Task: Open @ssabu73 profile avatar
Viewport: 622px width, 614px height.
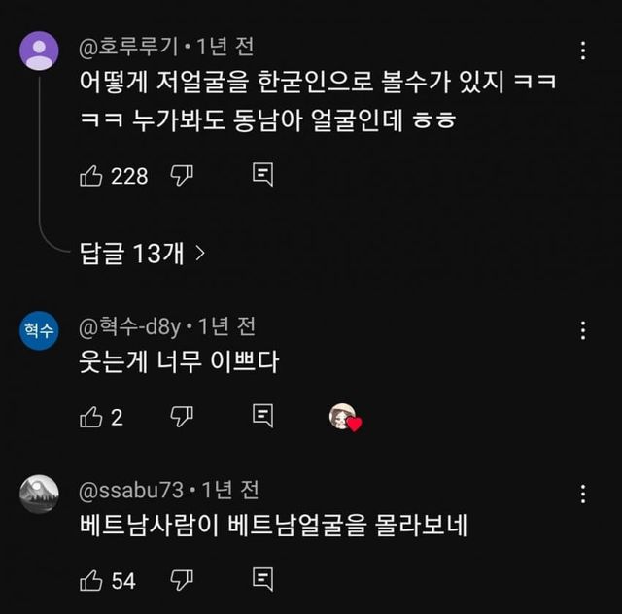Action: click(39, 494)
